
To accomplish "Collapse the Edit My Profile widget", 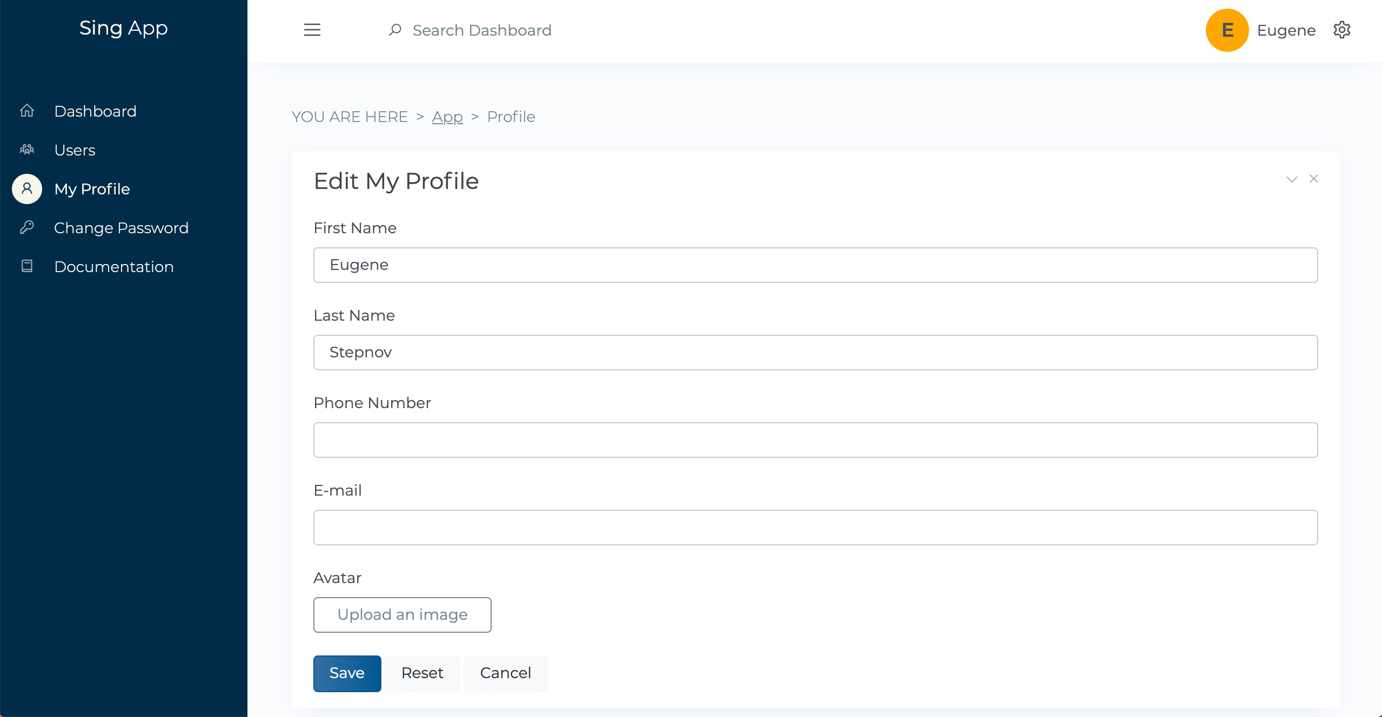I will coord(1291,179).
